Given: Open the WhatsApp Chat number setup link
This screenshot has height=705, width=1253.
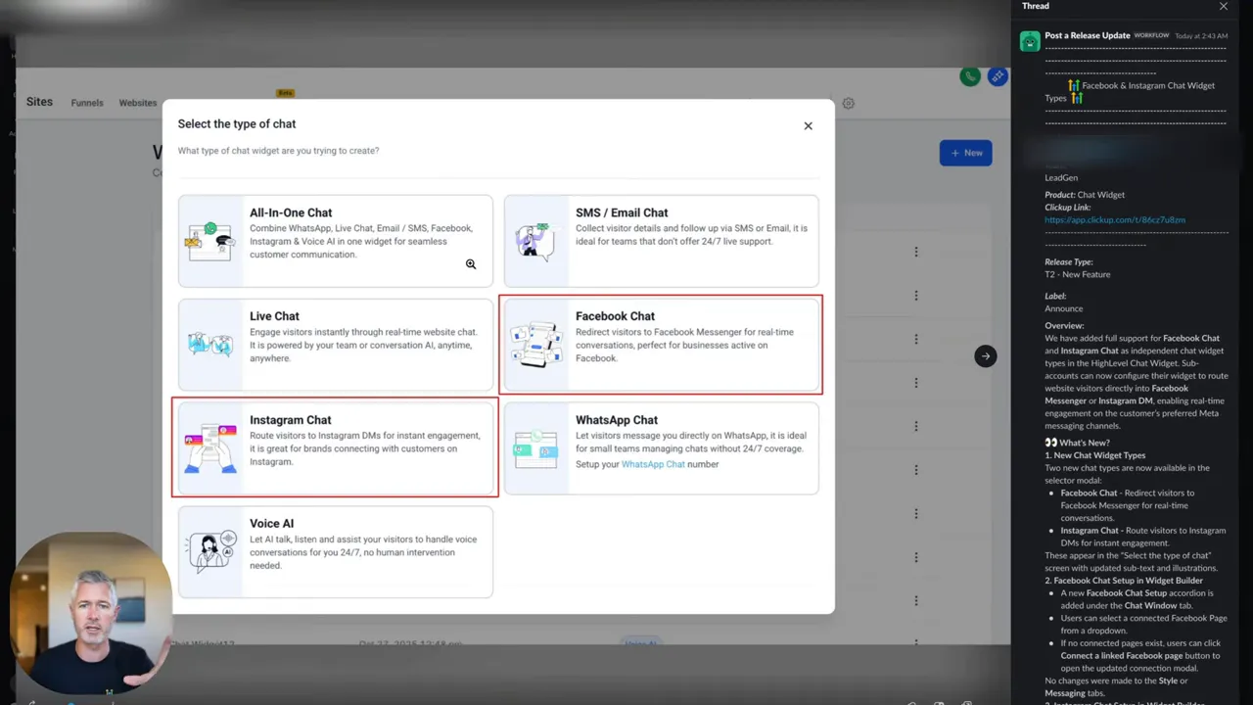Looking at the screenshot, I should [x=653, y=464].
